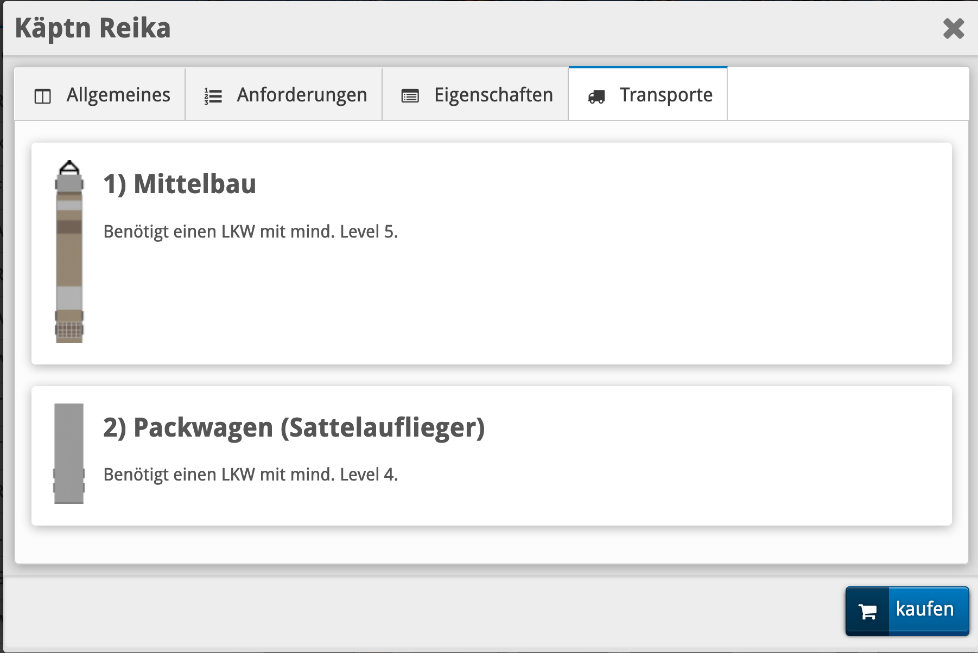978x653 pixels.
Task: Click the Mittelbau truck image
Action: click(69, 252)
